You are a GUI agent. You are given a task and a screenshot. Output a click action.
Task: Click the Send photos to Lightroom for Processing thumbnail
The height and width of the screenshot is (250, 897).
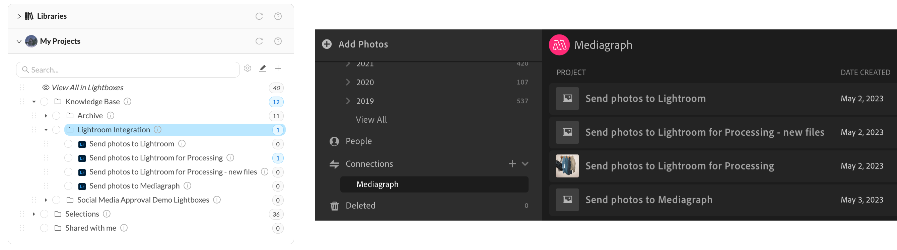pyautogui.click(x=567, y=166)
